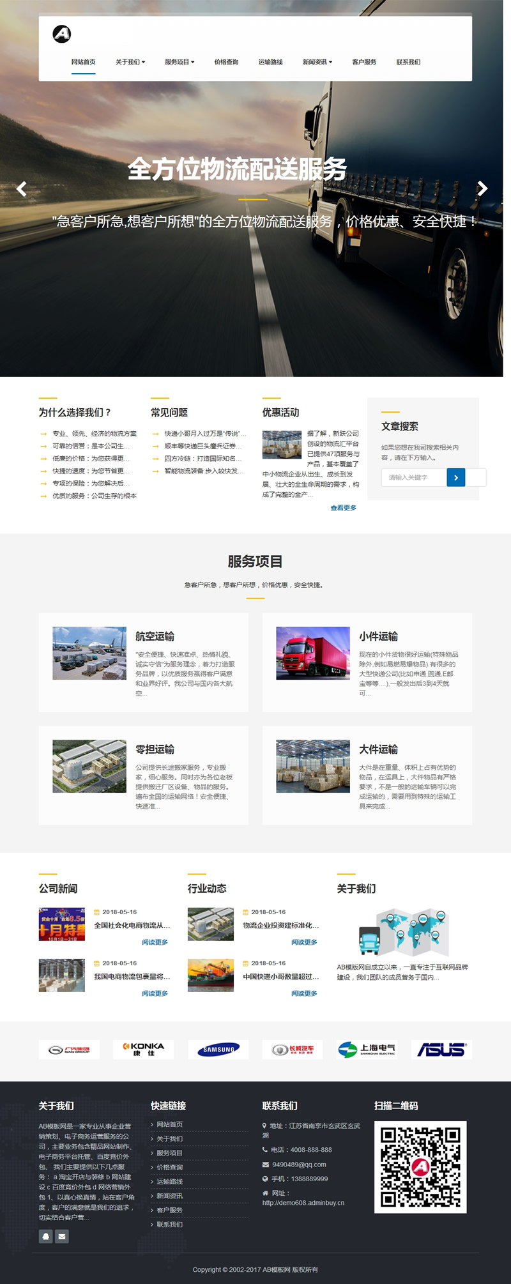The width and height of the screenshot is (511, 1284).
Task: Click the 9490489@qq.com email address
Action: pos(299,1165)
